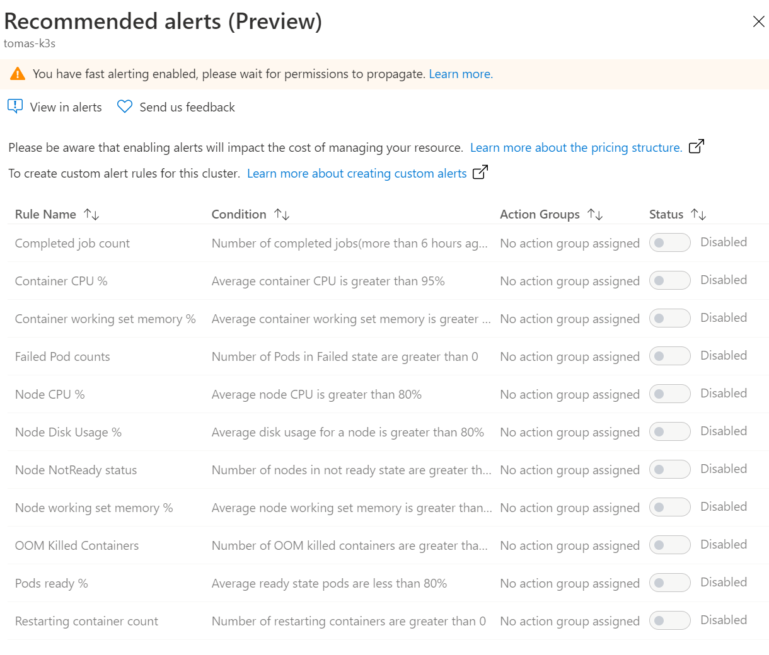Toggle the Node Disk Usage % alert
The width and height of the screenshot is (769, 655).
coord(669,431)
